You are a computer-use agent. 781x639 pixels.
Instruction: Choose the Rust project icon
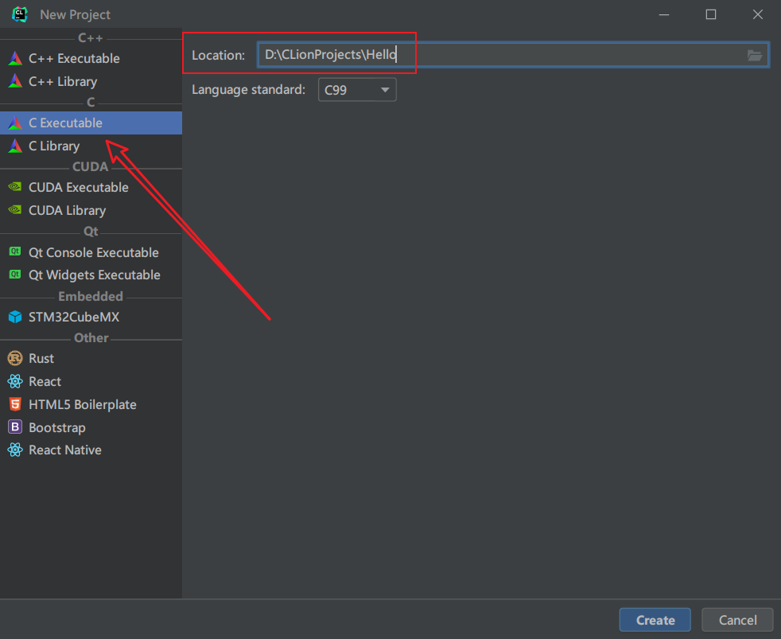pos(15,358)
